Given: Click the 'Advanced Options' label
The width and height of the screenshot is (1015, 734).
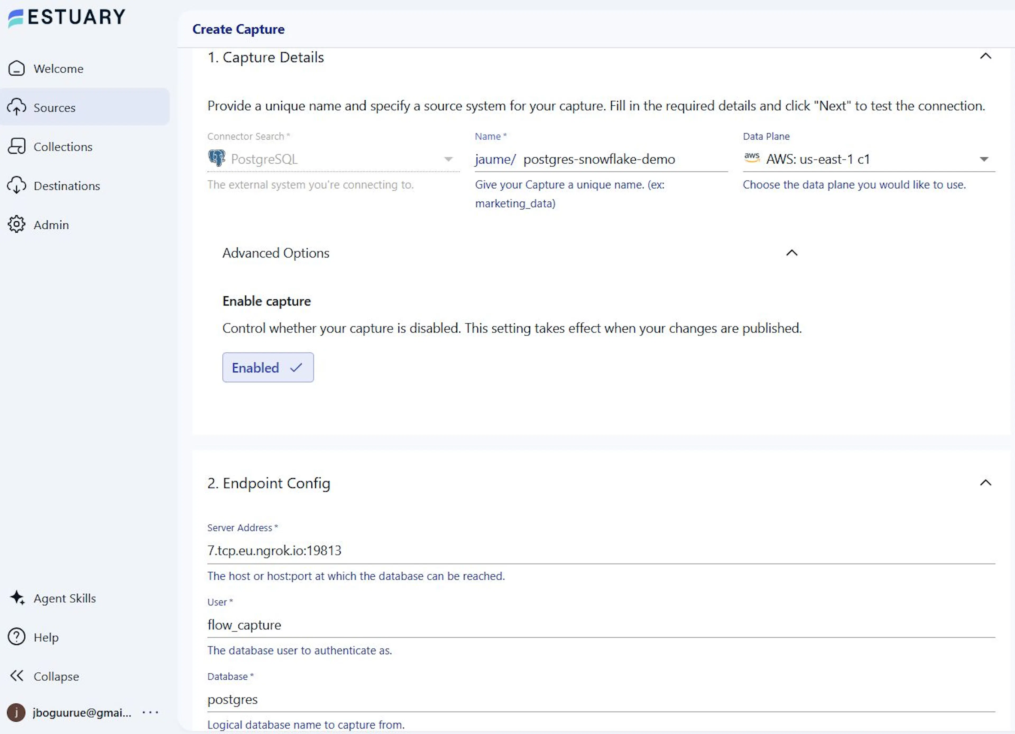Looking at the screenshot, I should [x=276, y=253].
